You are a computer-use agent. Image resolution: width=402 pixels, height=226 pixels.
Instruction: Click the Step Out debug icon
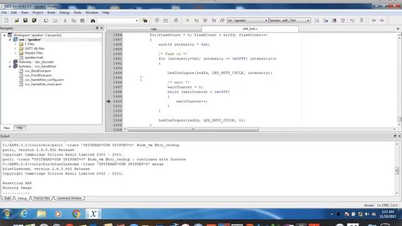coord(222,21)
